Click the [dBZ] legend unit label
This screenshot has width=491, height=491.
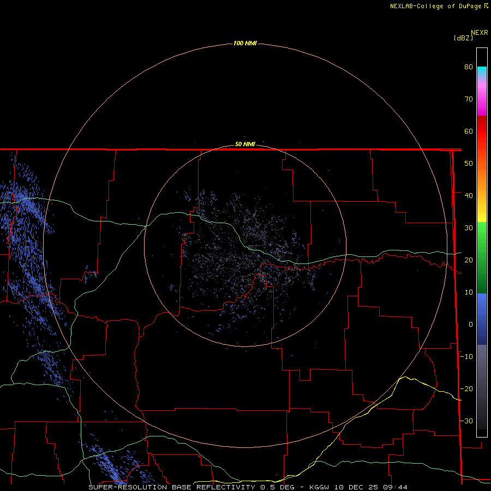point(463,38)
